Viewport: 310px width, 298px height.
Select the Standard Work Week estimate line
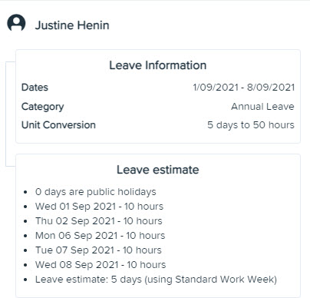pos(156,280)
